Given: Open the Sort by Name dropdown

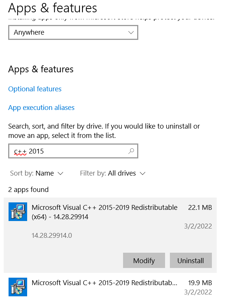Looking at the screenshot, I should click(x=36, y=173).
